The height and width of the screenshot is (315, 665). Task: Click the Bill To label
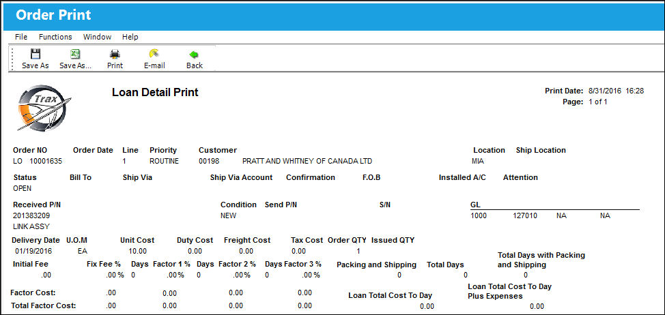click(x=81, y=177)
